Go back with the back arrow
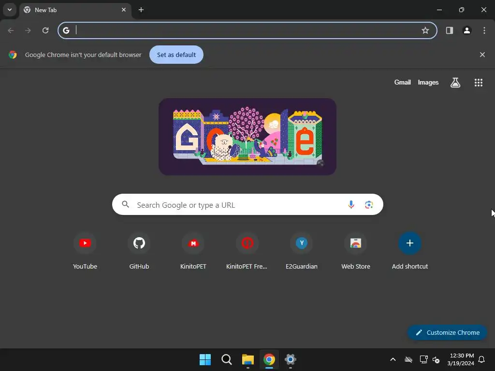 [11, 30]
